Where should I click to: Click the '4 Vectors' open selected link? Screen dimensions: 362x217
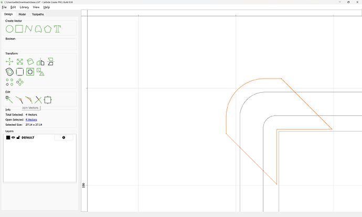(x=32, y=120)
